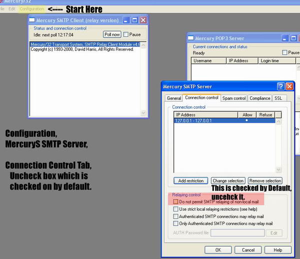The height and width of the screenshot is (259, 300).
Task: Click Login time column header in POP3 Server
Action: (277, 61)
